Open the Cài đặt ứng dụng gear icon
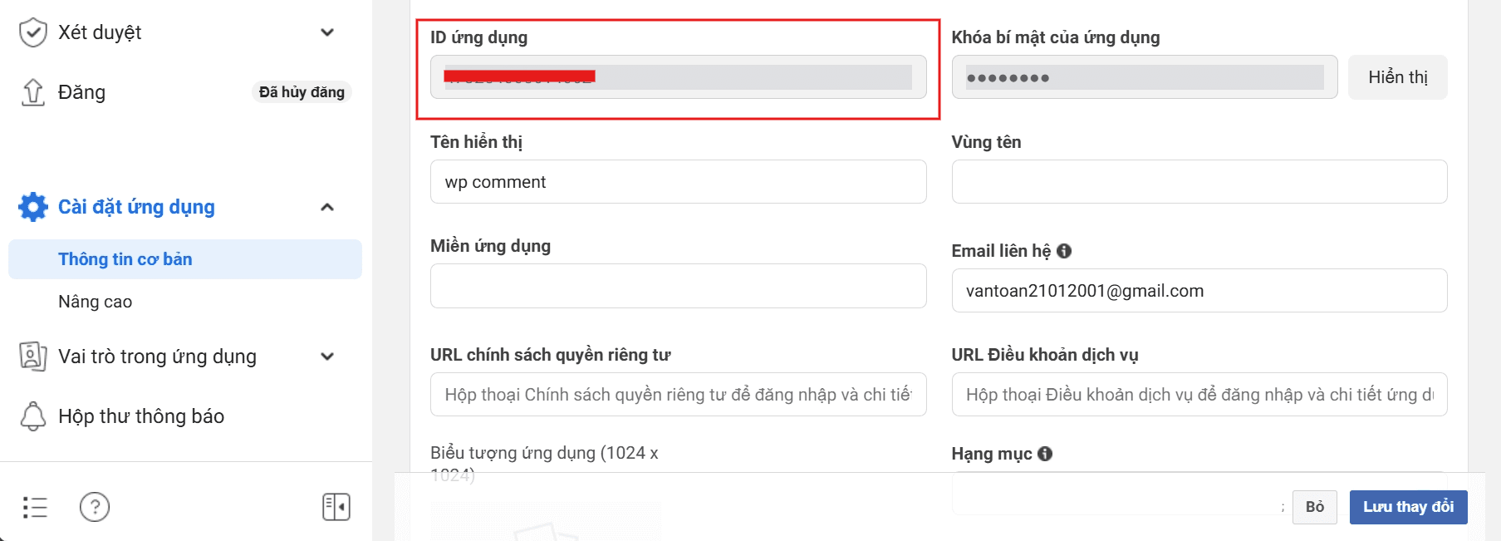This screenshot has width=1501, height=541. pyautogui.click(x=33, y=207)
